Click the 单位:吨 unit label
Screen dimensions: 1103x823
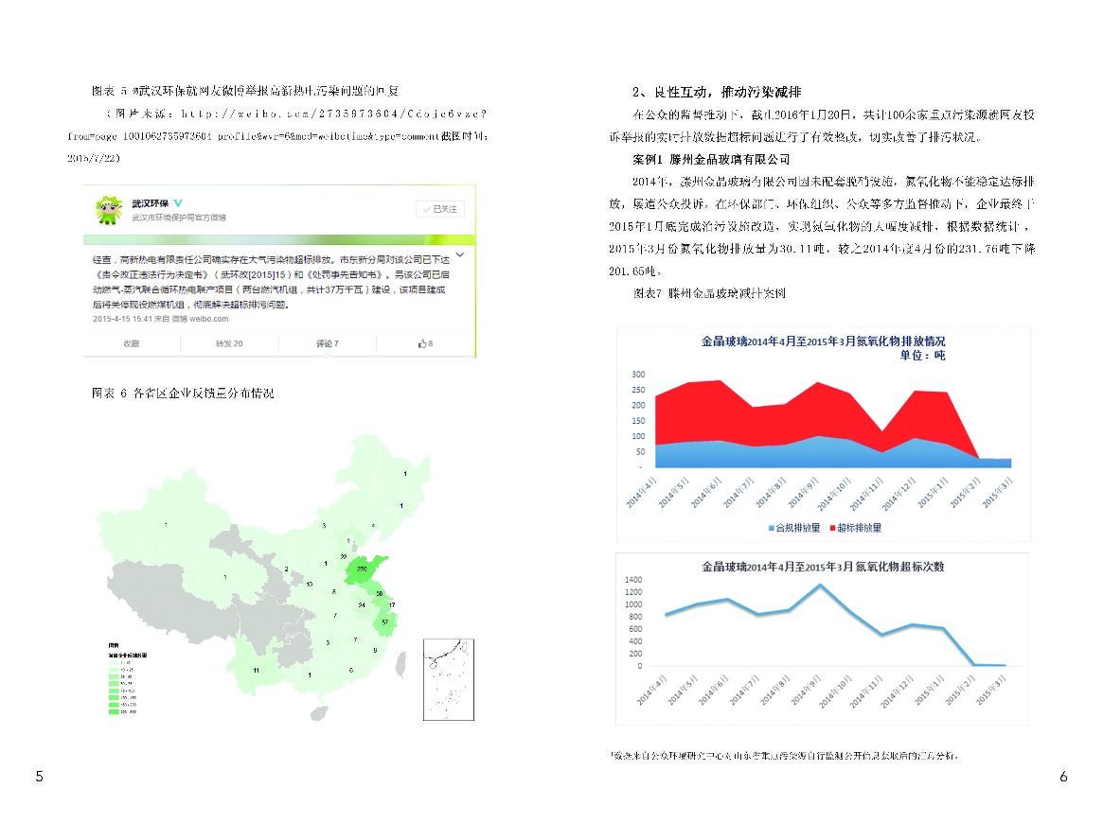tap(922, 356)
